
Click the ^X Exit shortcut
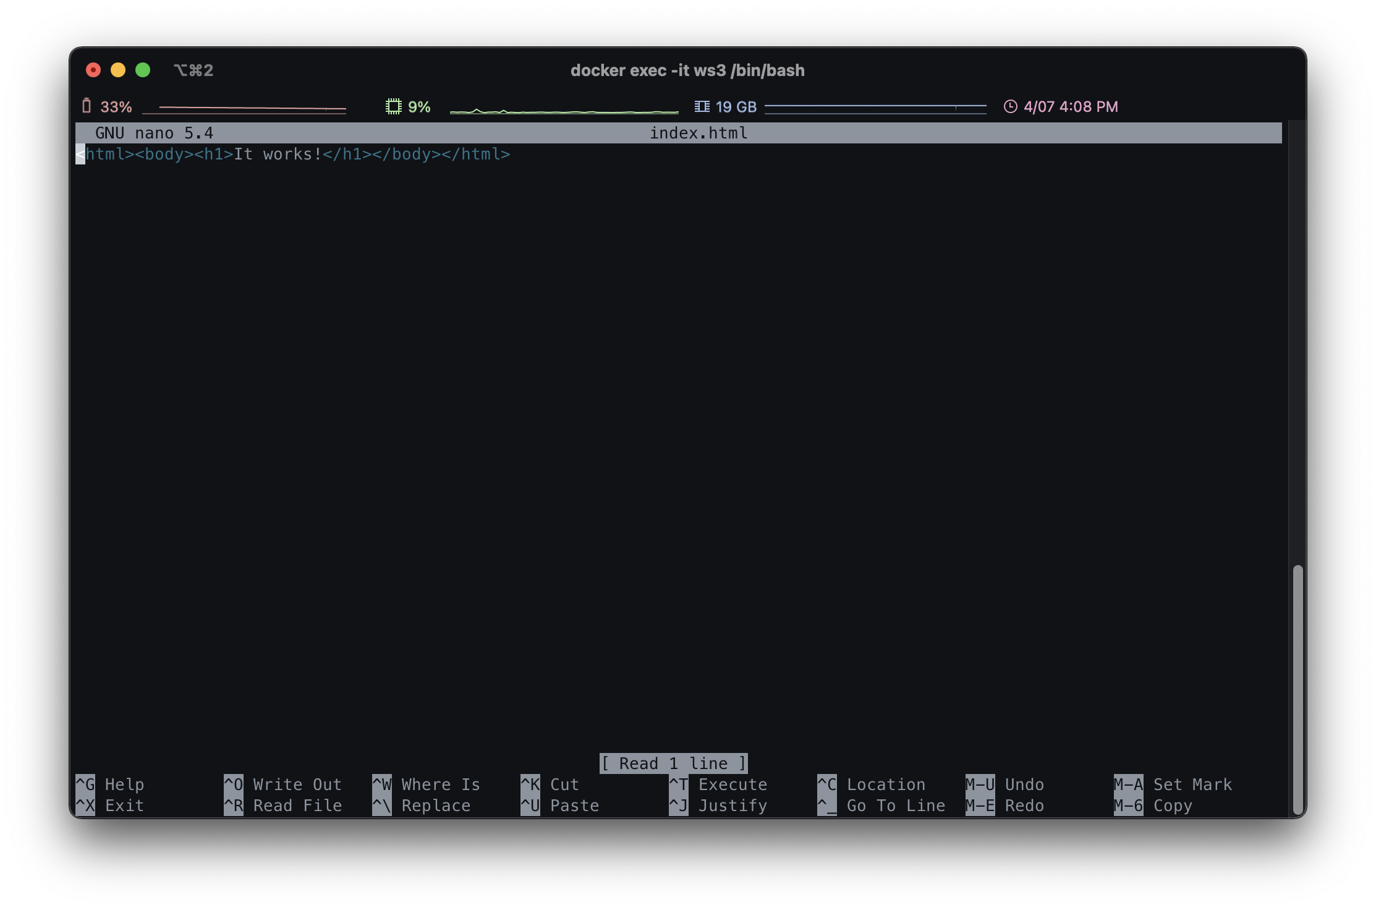click(110, 805)
